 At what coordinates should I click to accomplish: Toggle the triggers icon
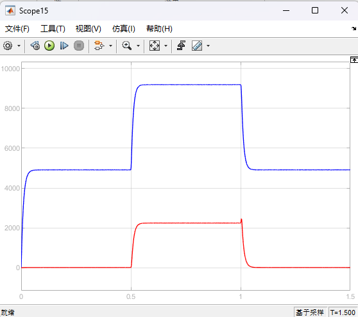point(182,46)
